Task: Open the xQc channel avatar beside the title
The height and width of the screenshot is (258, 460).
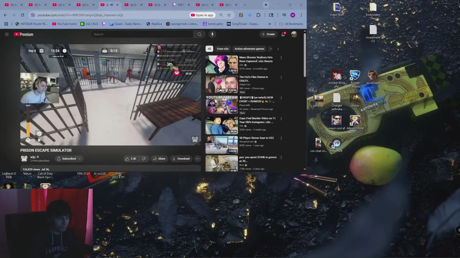Action: pos(24,158)
